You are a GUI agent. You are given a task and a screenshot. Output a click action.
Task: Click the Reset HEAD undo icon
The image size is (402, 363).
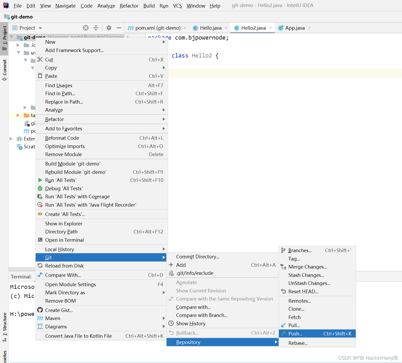pyautogui.click(x=284, y=291)
